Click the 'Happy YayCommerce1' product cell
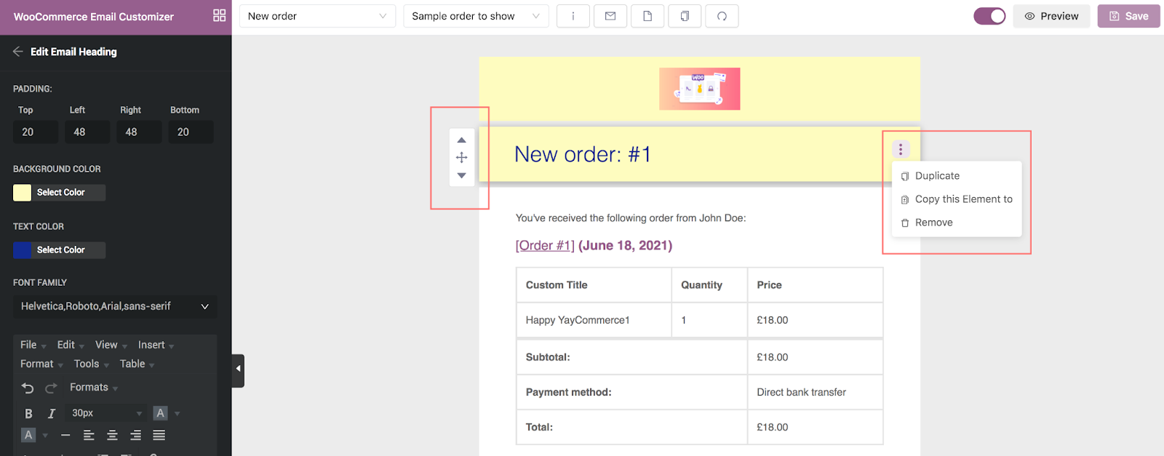This screenshot has height=456, width=1164. point(594,320)
